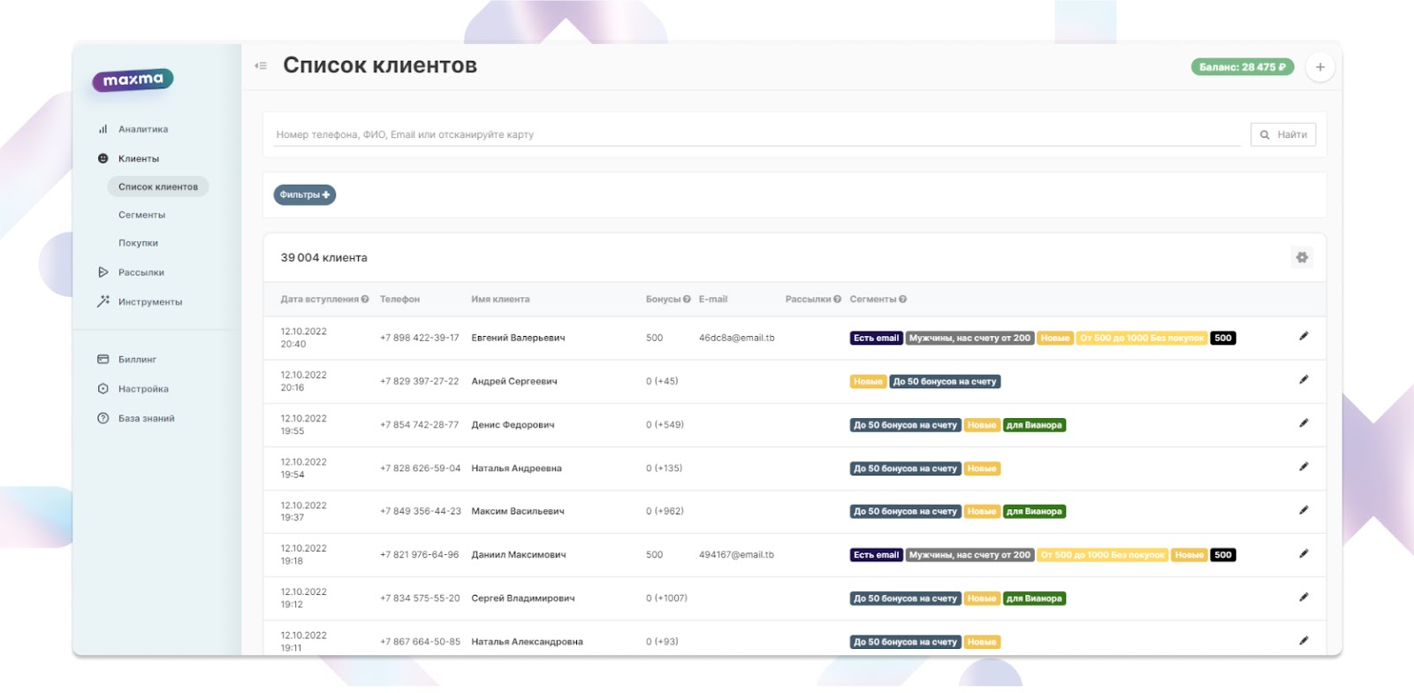Viewport: 1414px width, 693px height.
Task: Edit Андрей Сергеевич with the pencil icon
Action: tap(1304, 380)
